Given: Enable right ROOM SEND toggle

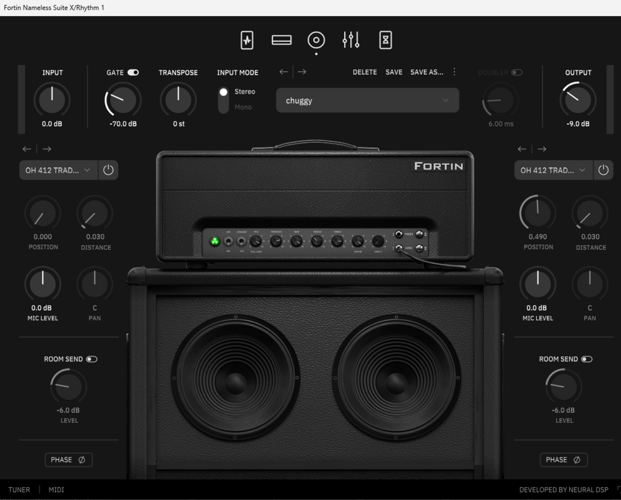Looking at the screenshot, I should [x=587, y=359].
